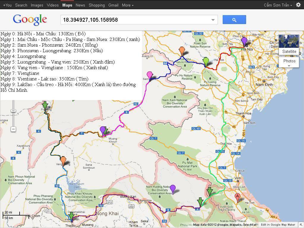304x228 pixels.
Task: Open the Search tab in top bar
Action: coord(21,5)
